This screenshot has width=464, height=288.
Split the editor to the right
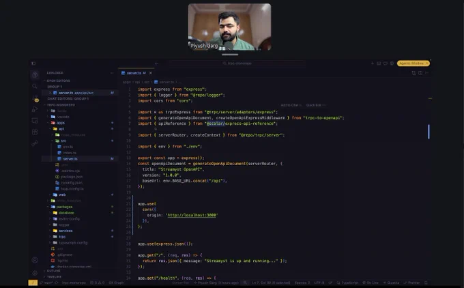pyautogui.click(x=420, y=73)
